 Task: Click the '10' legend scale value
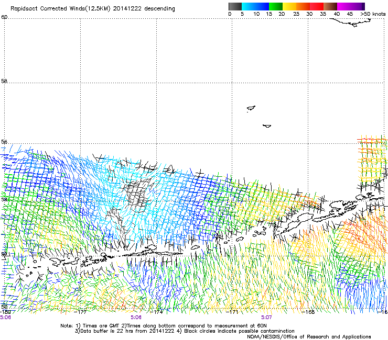256,14
